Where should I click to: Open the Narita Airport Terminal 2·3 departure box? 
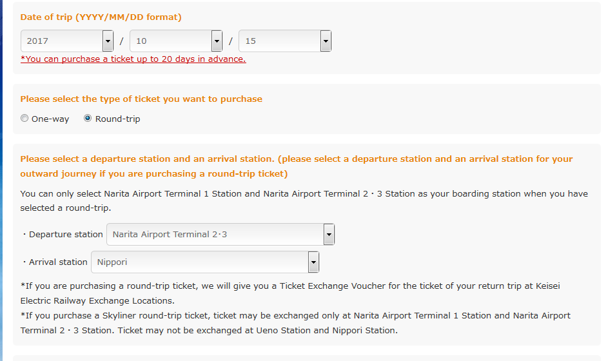point(215,235)
